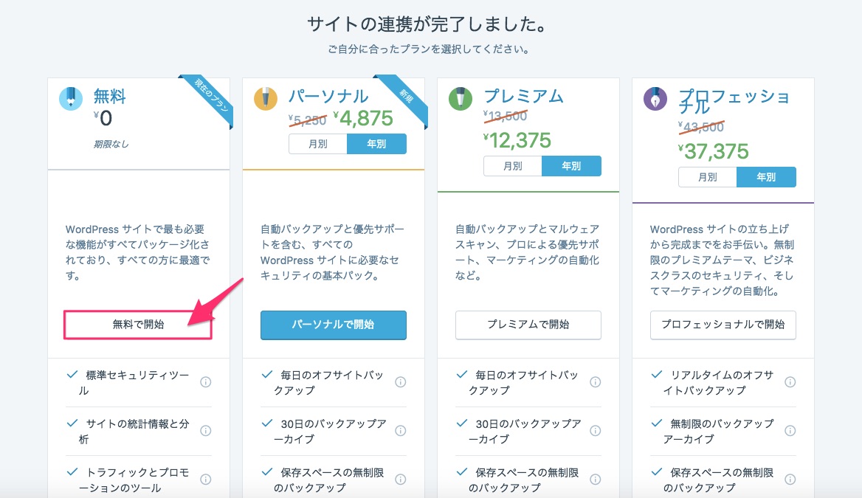862x498 pixels.
Task: Click the Premium price ¥12,375
Action: tap(517, 141)
